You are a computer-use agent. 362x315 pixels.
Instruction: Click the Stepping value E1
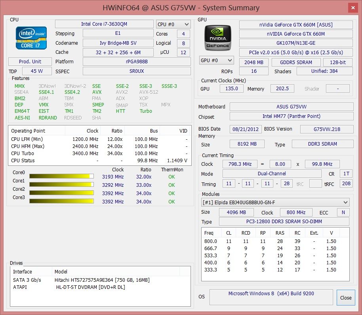pos(118,33)
